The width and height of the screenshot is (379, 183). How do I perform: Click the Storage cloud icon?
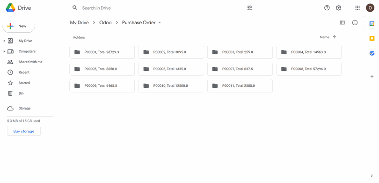coord(10,108)
